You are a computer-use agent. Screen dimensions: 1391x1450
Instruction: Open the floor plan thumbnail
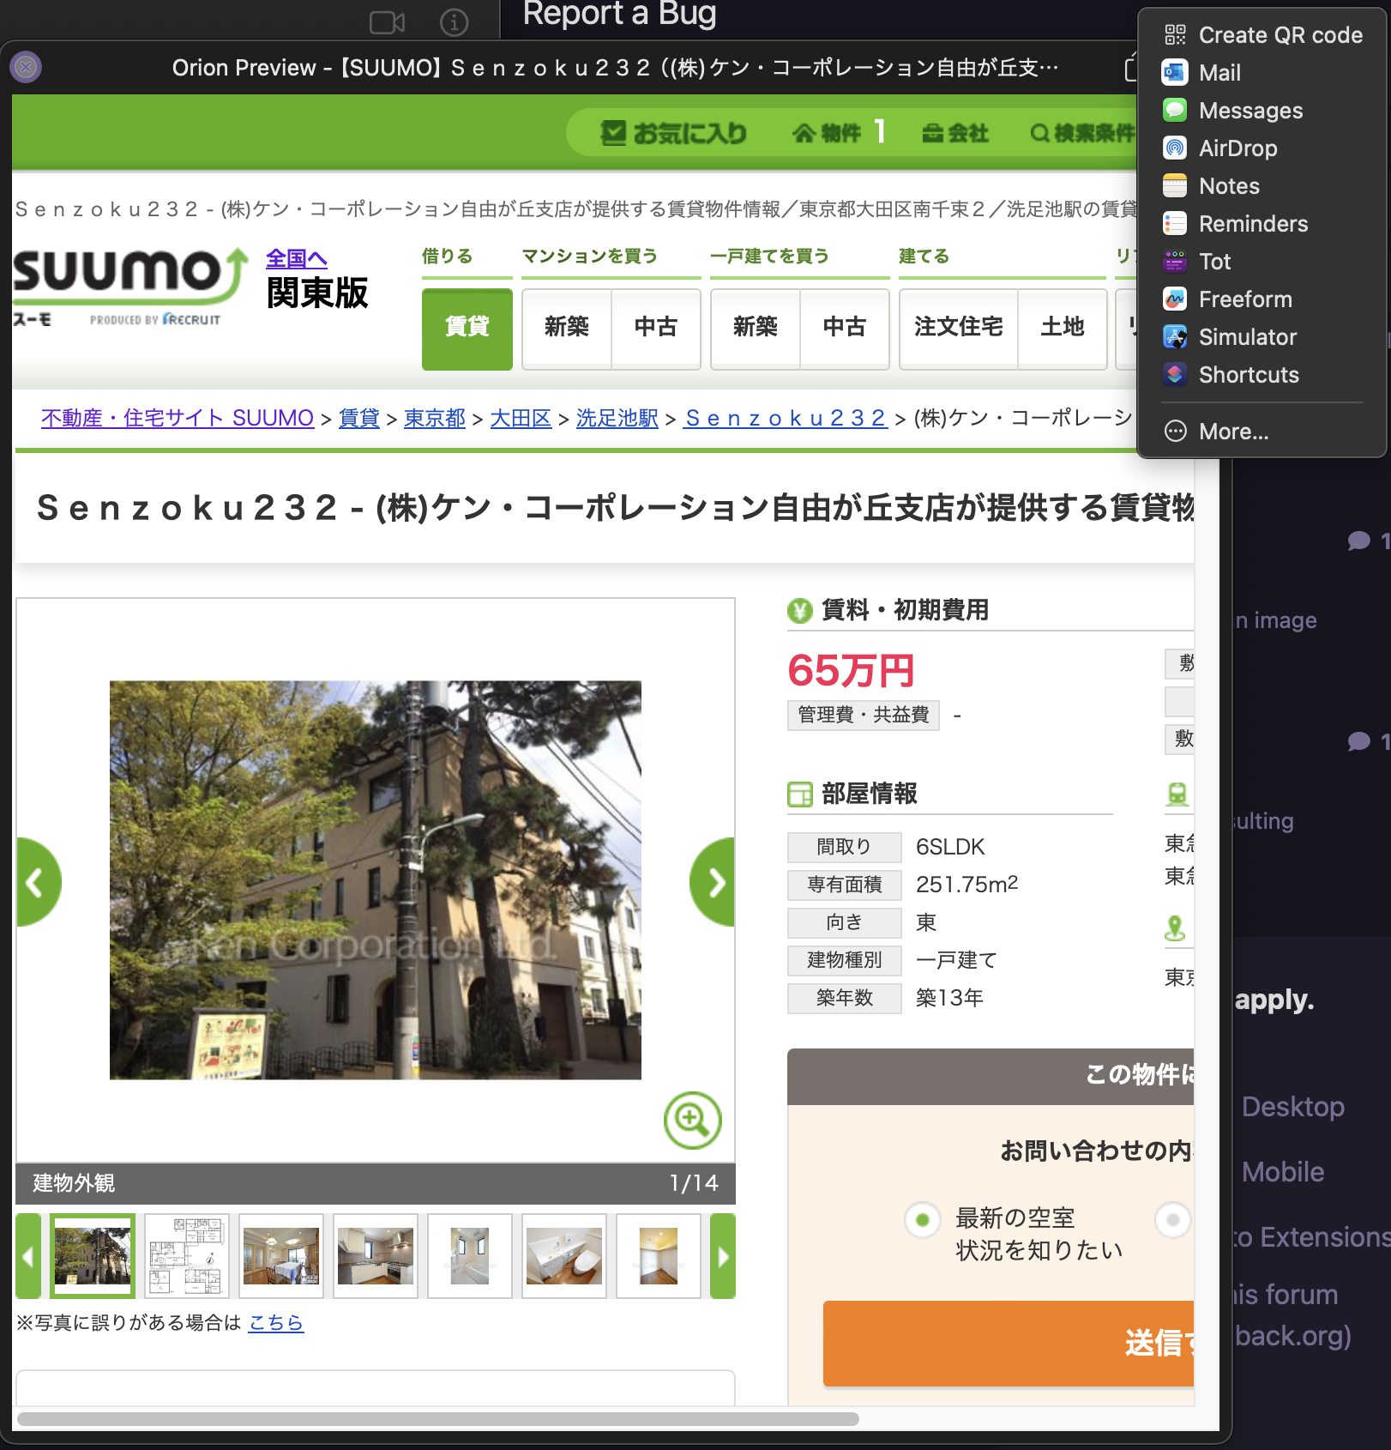(187, 1256)
